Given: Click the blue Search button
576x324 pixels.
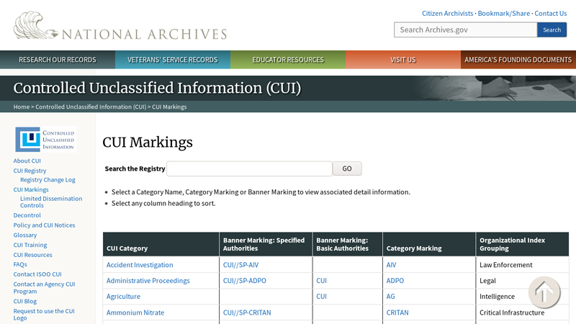Looking at the screenshot, I should 552,30.
